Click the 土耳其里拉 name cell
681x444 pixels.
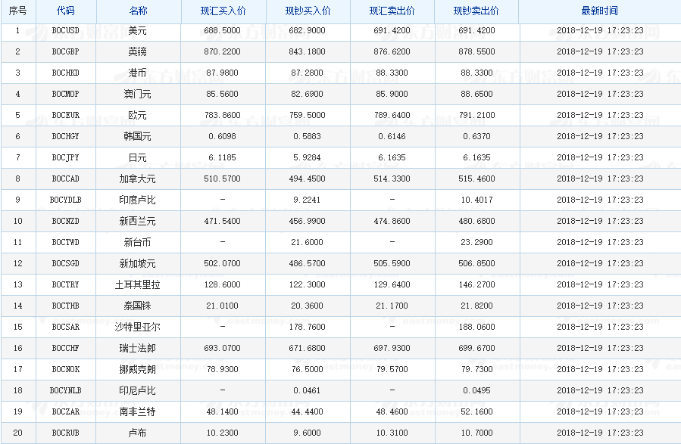point(138,285)
